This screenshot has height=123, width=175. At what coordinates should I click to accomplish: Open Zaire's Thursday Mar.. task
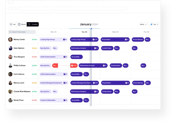pyautogui.click(x=135, y=48)
